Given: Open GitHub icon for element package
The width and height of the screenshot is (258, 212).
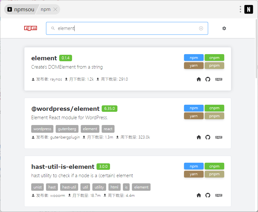Looking at the screenshot, I should [208, 79].
